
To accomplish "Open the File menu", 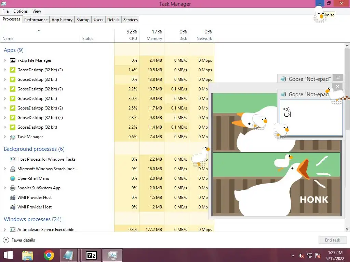I will coord(5,11).
